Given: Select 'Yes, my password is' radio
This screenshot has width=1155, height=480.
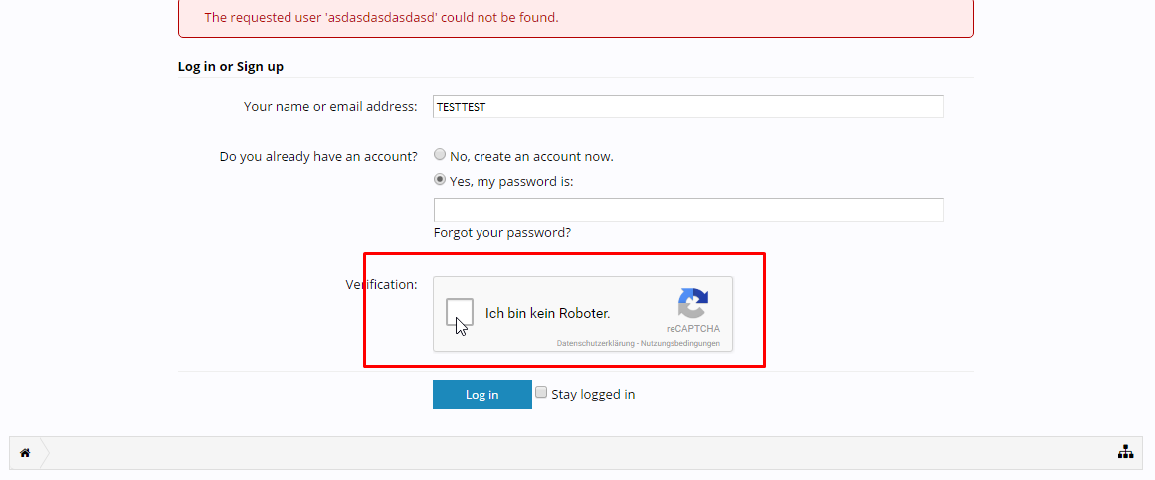Looking at the screenshot, I should pos(440,180).
